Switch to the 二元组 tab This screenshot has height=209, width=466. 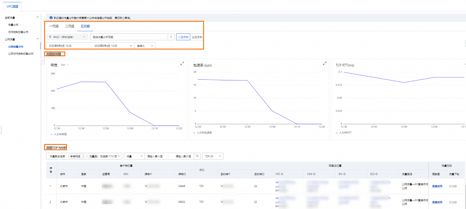pyautogui.click(x=70, y=26)
